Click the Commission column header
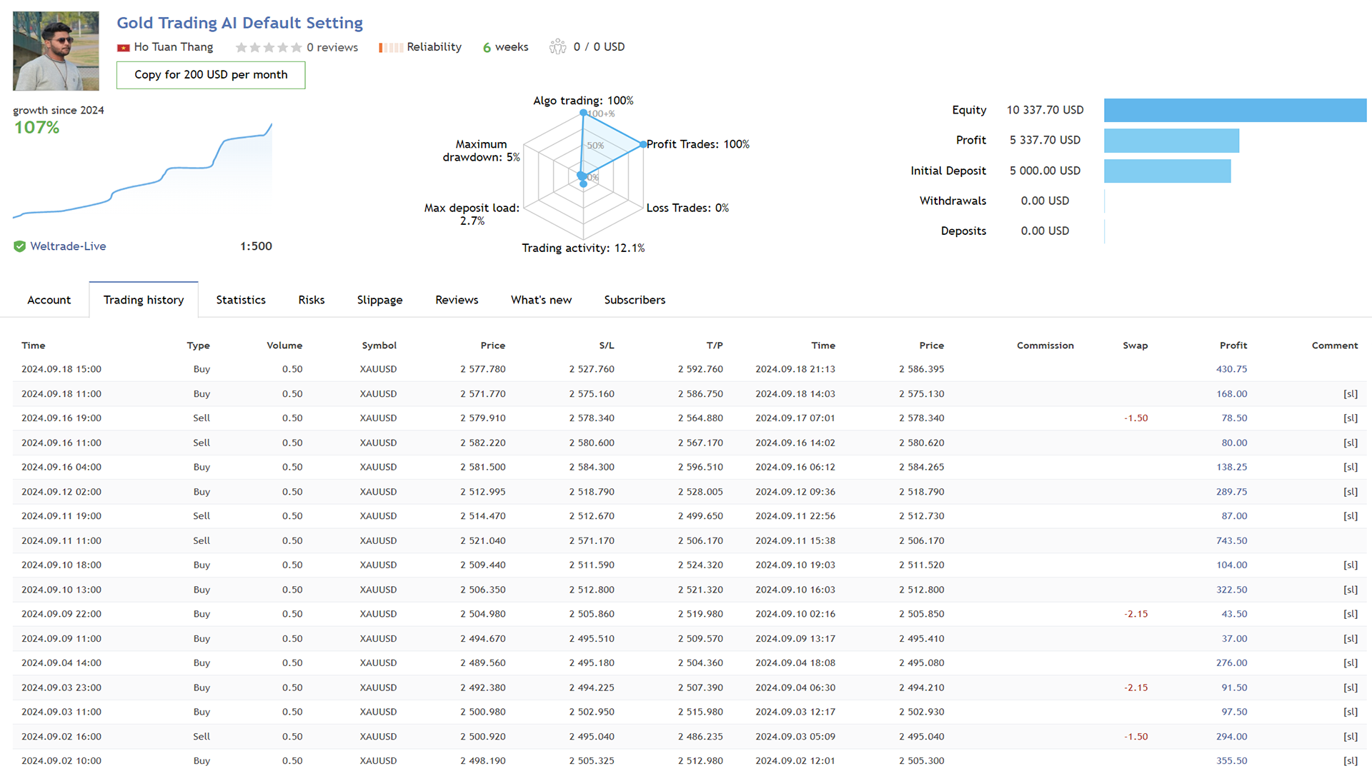 1045,346
